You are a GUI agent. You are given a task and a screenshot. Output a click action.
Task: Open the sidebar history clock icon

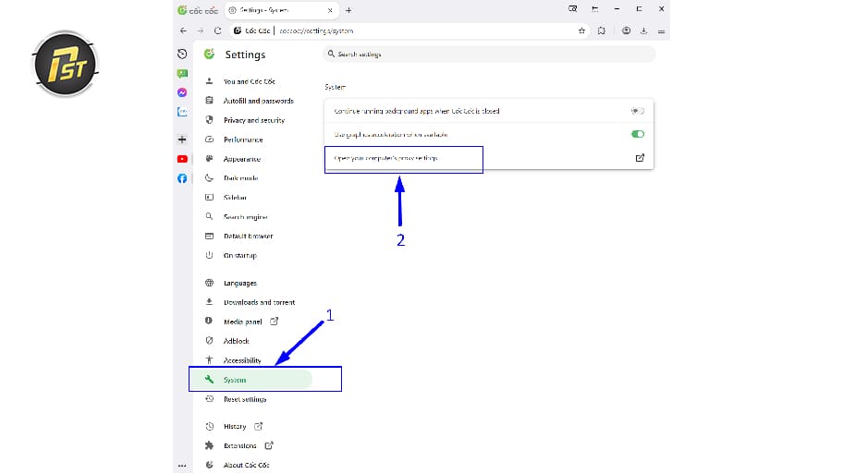pyautogui.click(x=182, y=54)
